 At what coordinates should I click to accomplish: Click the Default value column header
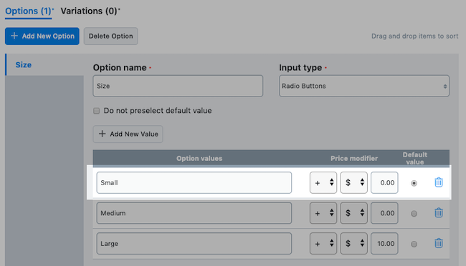(x=415, y=158)
